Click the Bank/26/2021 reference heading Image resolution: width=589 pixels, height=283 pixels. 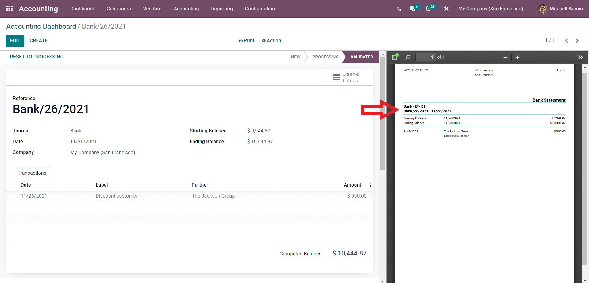point(51,109)
